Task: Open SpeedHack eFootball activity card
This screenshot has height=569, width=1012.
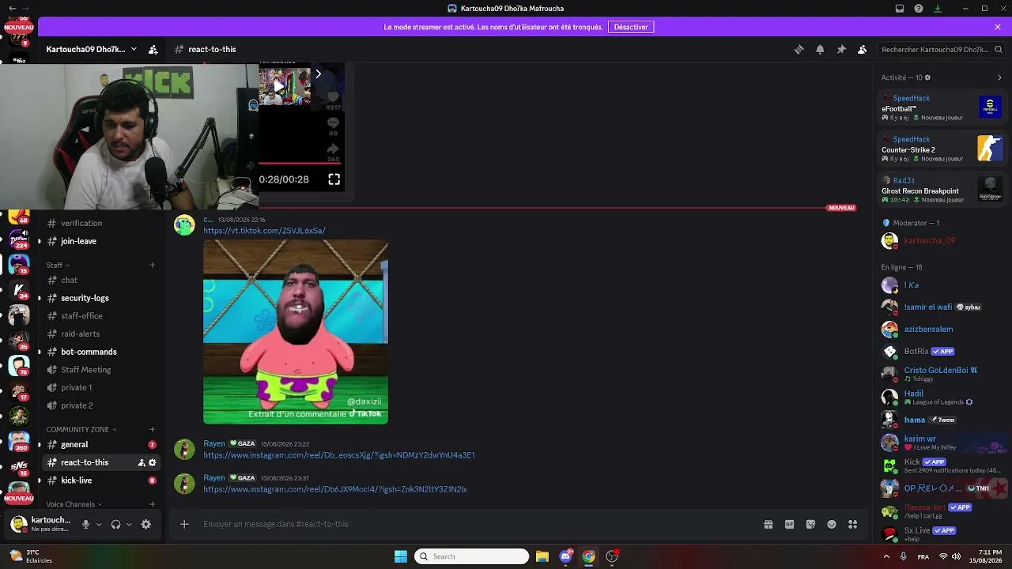Action: (x=942, y=107)
